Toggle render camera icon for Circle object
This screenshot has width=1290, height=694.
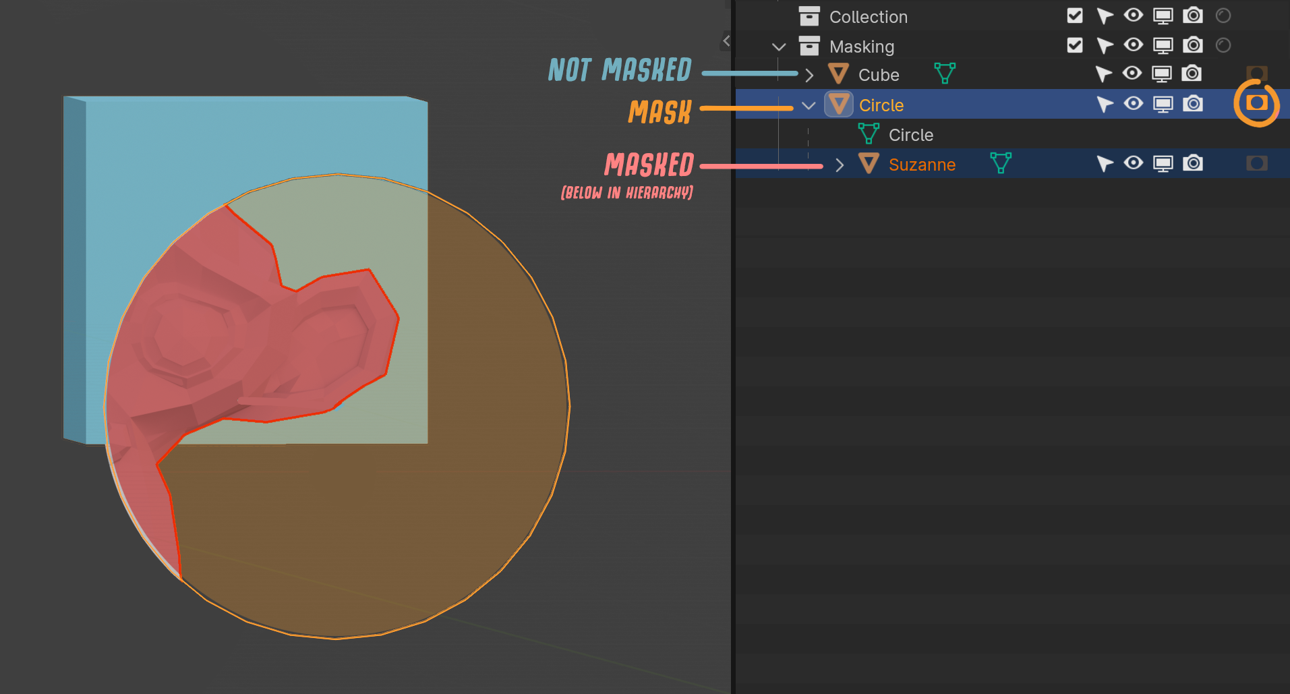[x=1193, y=103]
